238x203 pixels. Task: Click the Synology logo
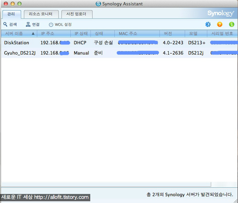(x=221, y=14)
